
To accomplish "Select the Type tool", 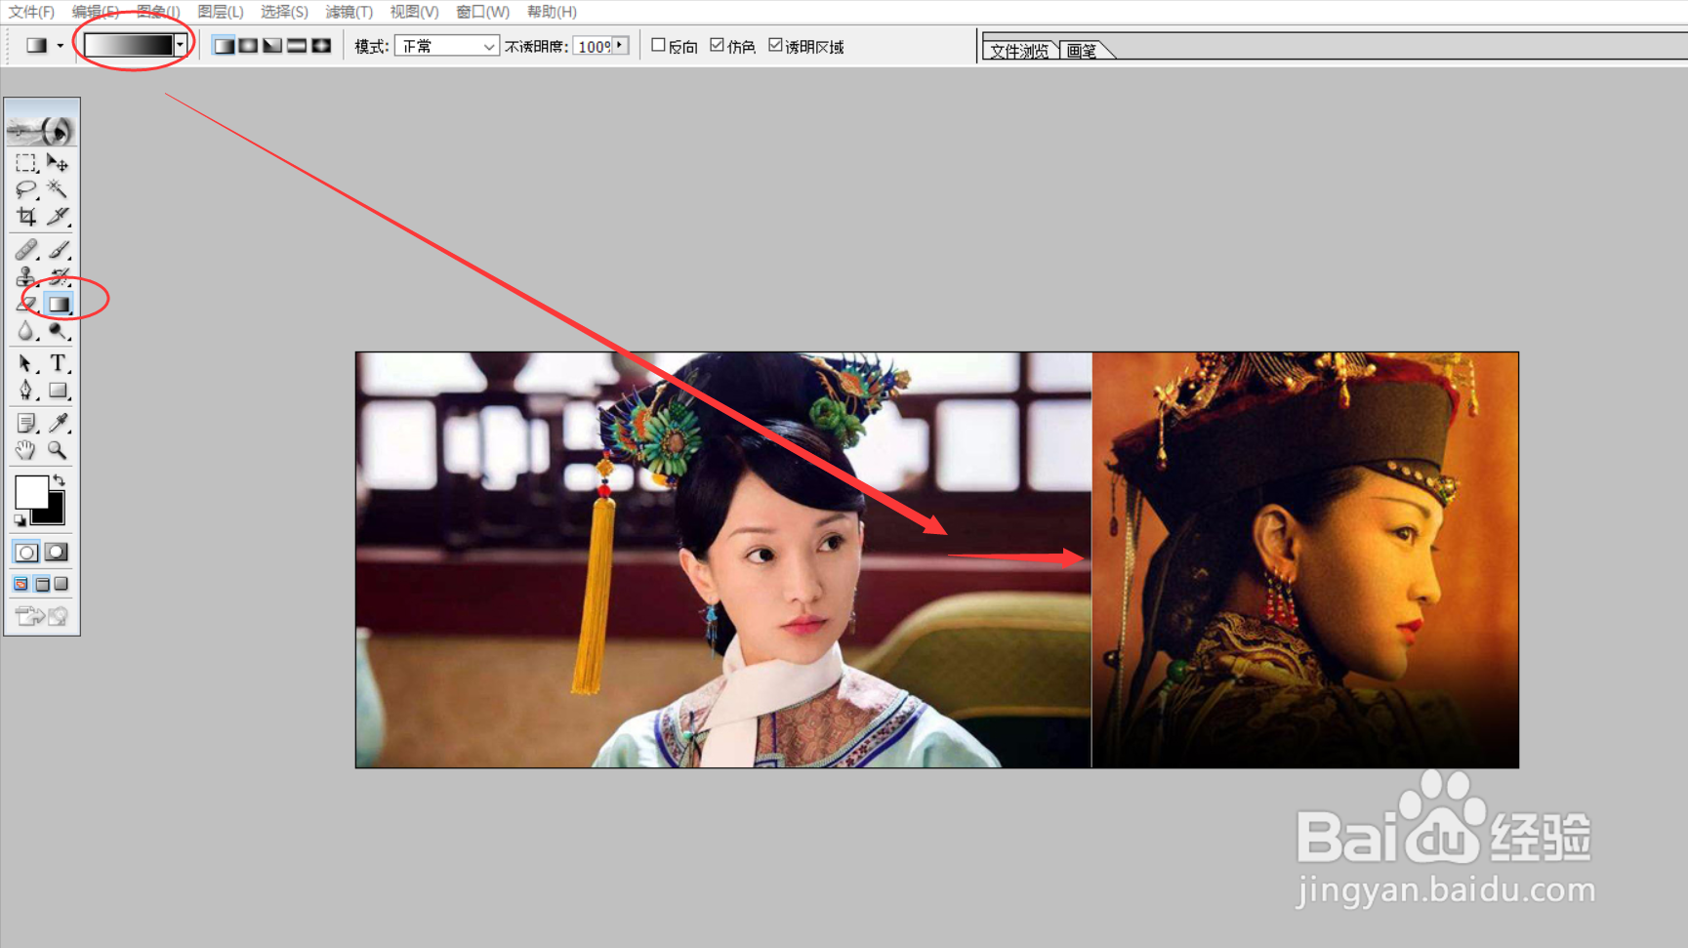I will (58, 363).
